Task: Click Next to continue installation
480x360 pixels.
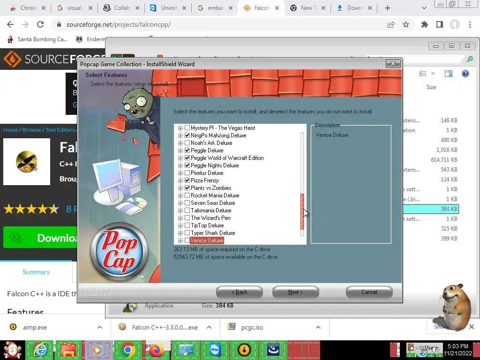Action: (295, 292)
